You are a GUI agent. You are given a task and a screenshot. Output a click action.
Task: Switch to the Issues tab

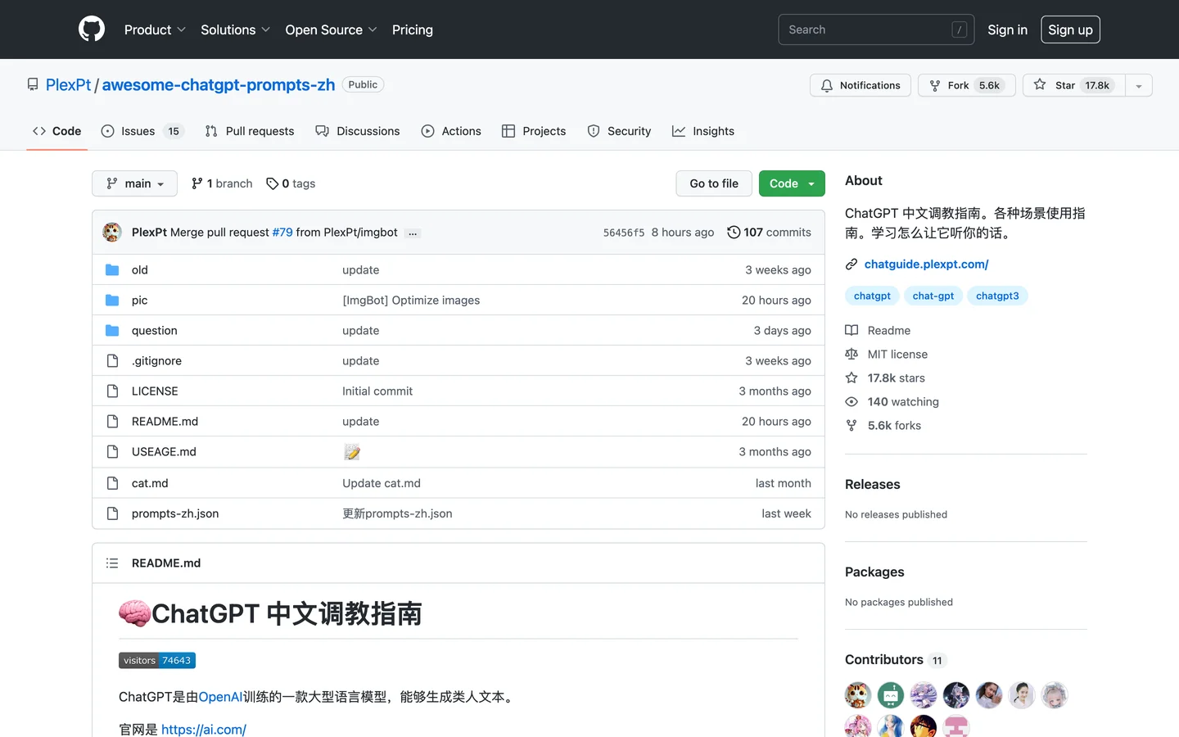(x=142, y=131)
